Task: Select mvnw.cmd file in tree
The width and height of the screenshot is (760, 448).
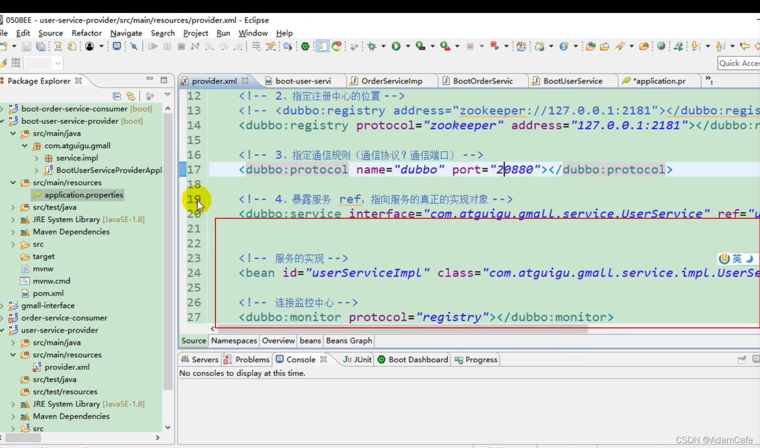Action: (46, 281)
